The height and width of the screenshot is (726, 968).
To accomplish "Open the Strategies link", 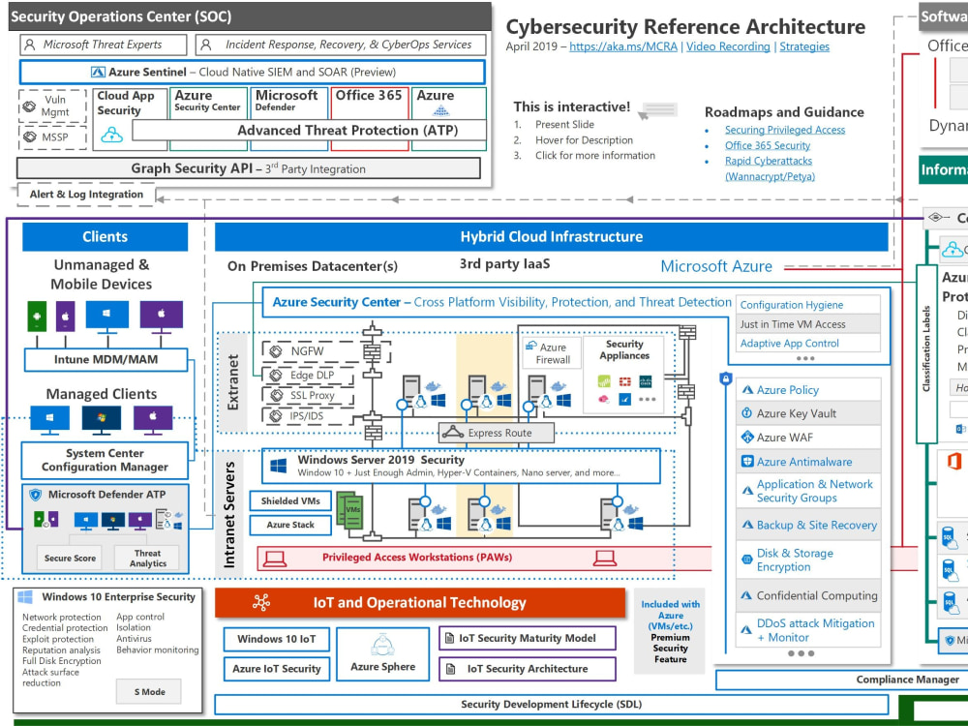I will pos(804,46).
